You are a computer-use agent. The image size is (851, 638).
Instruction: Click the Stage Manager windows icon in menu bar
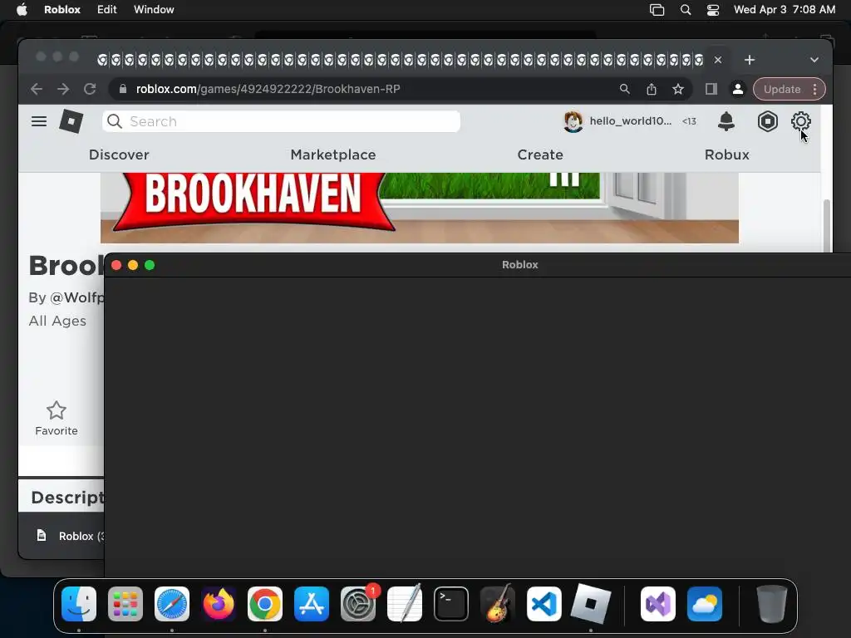[657, 10]
